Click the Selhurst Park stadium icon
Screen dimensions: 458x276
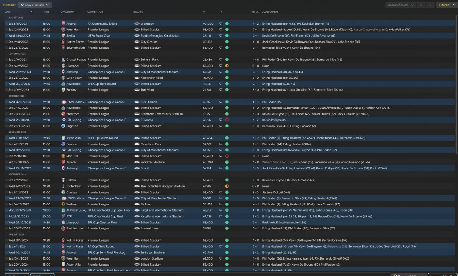pos(137,60)
